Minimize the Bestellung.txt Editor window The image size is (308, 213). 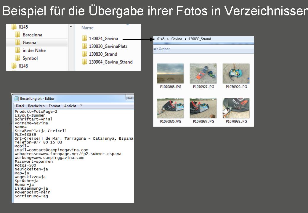point(130,98)
